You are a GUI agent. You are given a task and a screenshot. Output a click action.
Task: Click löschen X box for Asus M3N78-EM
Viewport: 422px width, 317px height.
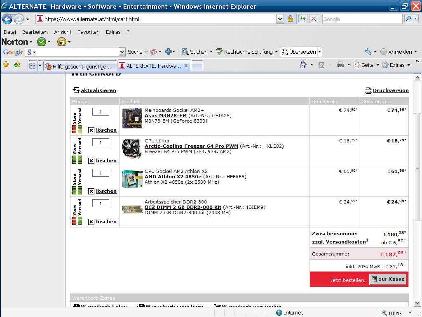tap(91, 130)
